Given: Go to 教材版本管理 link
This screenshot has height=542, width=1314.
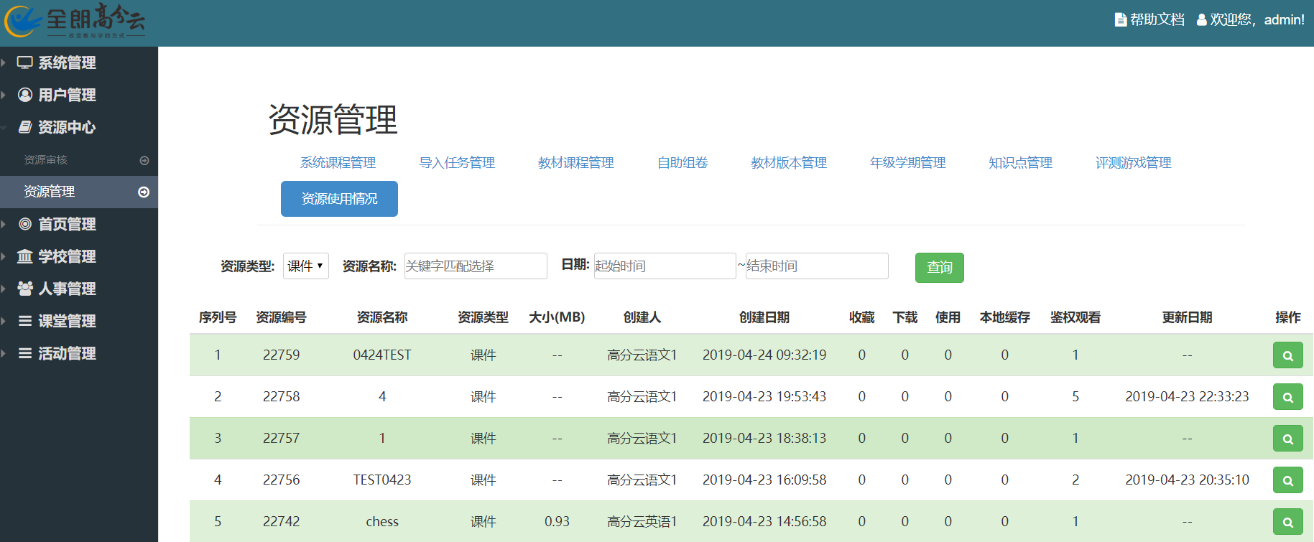Looking at the screenshot, I should point(788,163).
